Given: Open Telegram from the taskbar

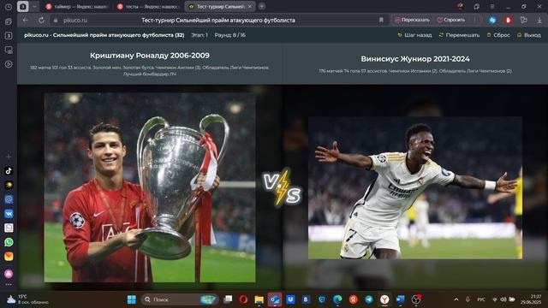Looking at the screenshot, I should coord(369,299).
